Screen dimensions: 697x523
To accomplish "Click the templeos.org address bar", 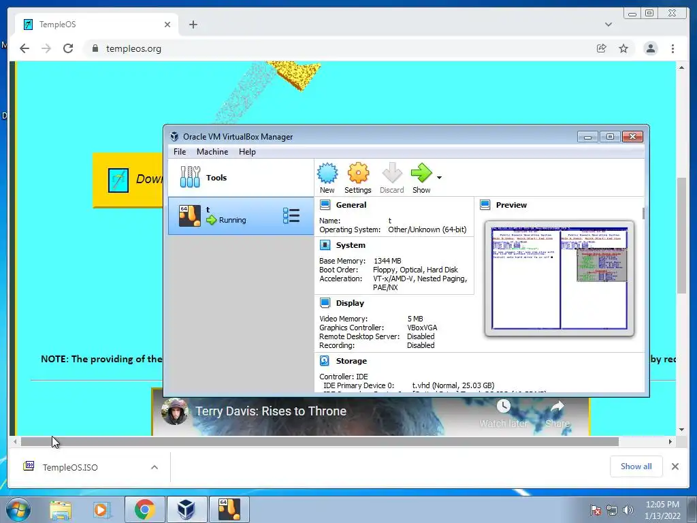I will (338, 48).
